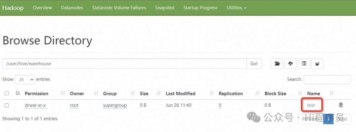Image resolution: width=356 pixels, height=132 pixels.
Task: Check the box for the test row
Action: [x=7, y=105]
